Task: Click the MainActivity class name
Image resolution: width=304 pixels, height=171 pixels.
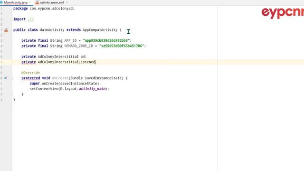Action: [x=52, y=30]
